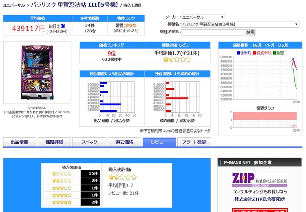306x212 pixels.
Task: Show the 3ヶ月 price trend
Action: [283, 45]
